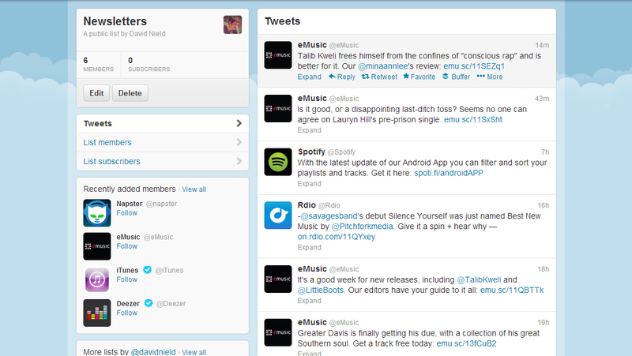632x356 pixels.
Task: Click Spotify name on Android App tweet
Action: [x=311, y=152]
